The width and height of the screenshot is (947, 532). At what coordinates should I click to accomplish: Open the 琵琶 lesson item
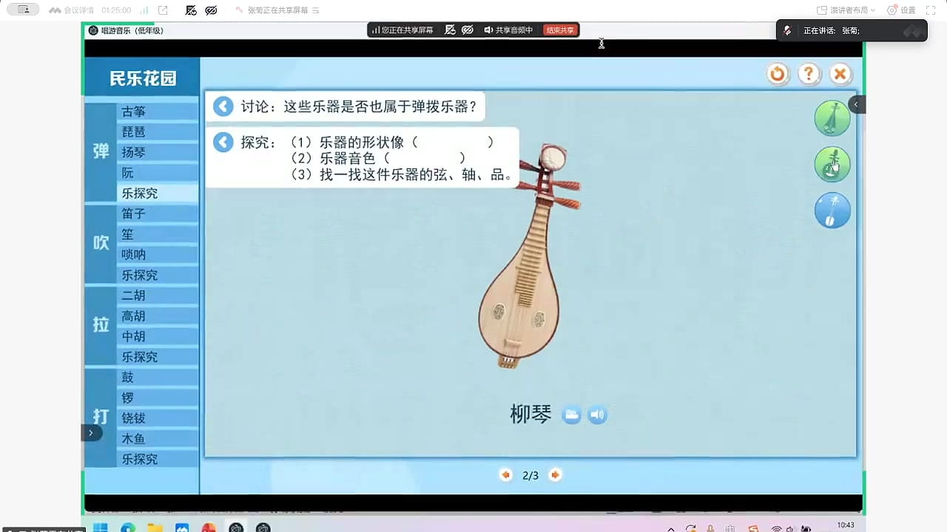click(x=158, y=132)
